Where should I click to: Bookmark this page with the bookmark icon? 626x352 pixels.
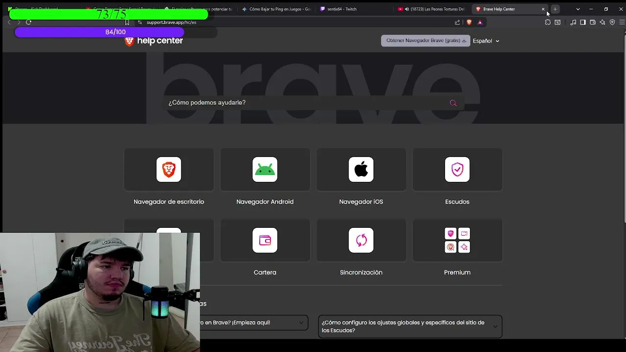(x=127, y=22)
